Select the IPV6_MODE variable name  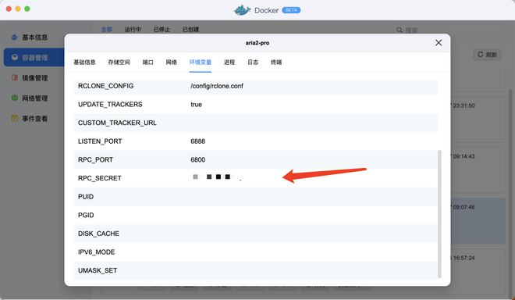click(x=96, y=252)
